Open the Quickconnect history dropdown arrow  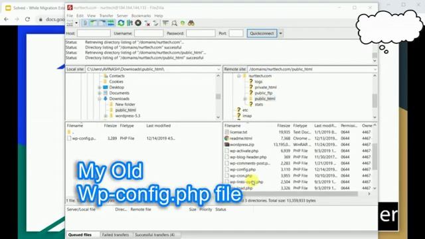[280, 33]
